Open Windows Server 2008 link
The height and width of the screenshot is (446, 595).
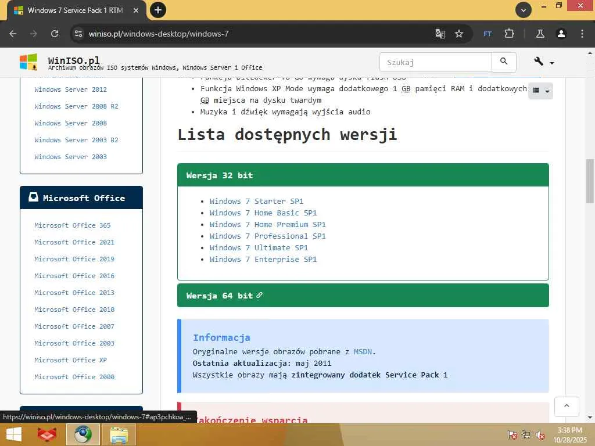pos(70,123)
